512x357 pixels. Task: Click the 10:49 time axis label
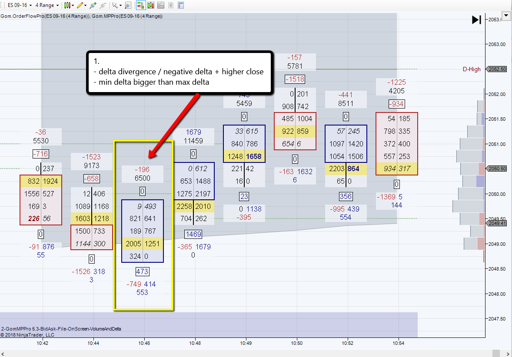[246, 343]
